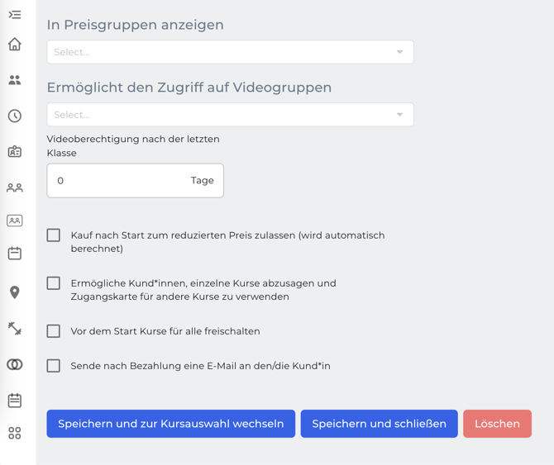Go to the home icon in sidebar

coord(15,45)
